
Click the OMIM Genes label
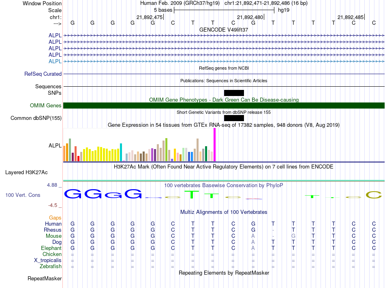click(x=46, y=105)
